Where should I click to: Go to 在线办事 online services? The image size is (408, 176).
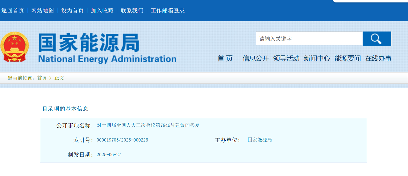click(378, 58)
